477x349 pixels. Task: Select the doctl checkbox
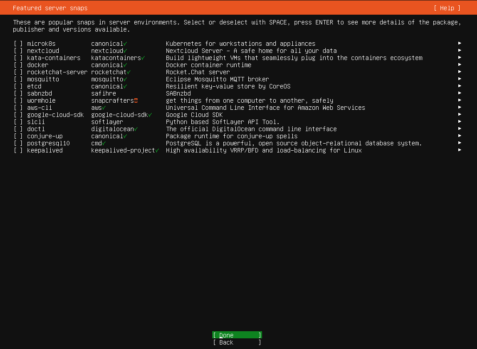(18, 129)
